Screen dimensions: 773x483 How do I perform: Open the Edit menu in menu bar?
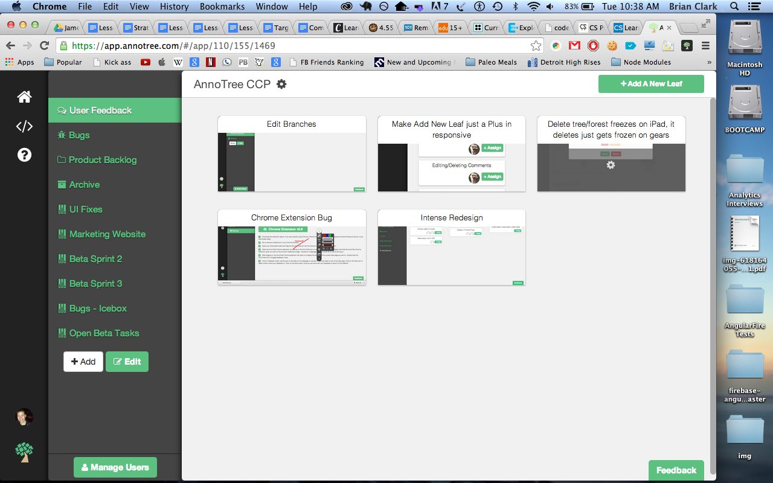111,7
